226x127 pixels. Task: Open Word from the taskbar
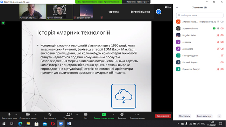coord(69,124)
